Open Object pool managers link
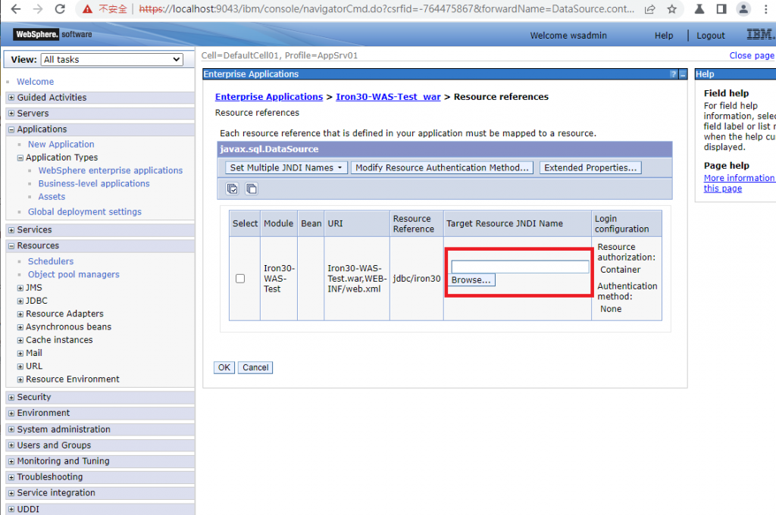The width and height of the screenshot is (776, 515). pos(74,274)
